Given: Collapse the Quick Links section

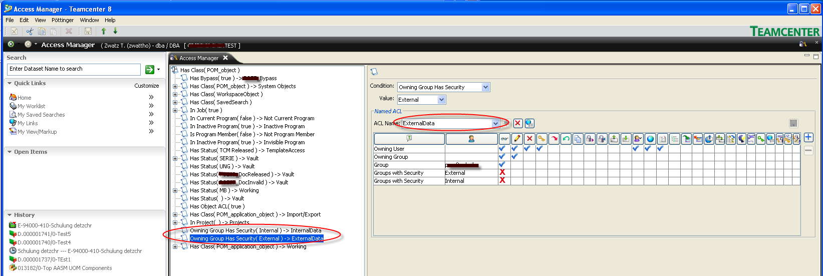Looking at the screenshot, I should point(10,83).
